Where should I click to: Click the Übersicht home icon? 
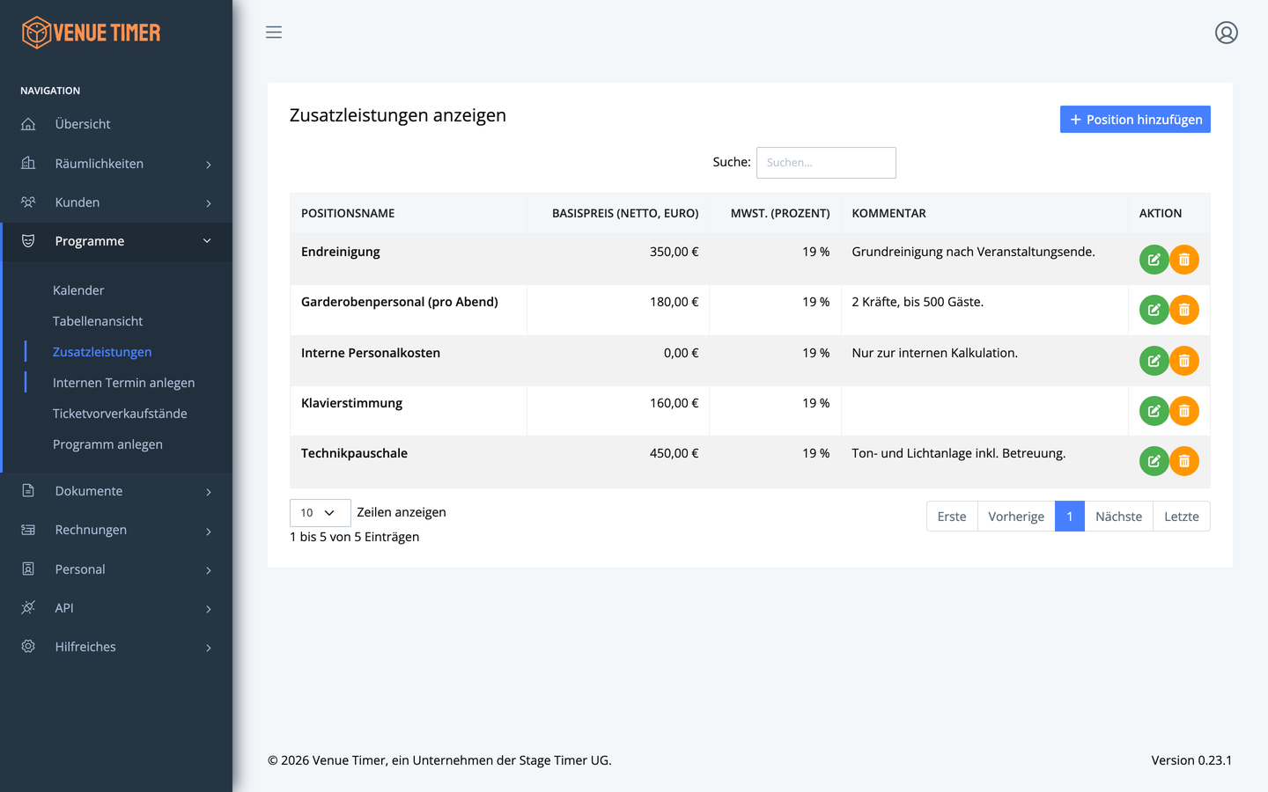28,124
